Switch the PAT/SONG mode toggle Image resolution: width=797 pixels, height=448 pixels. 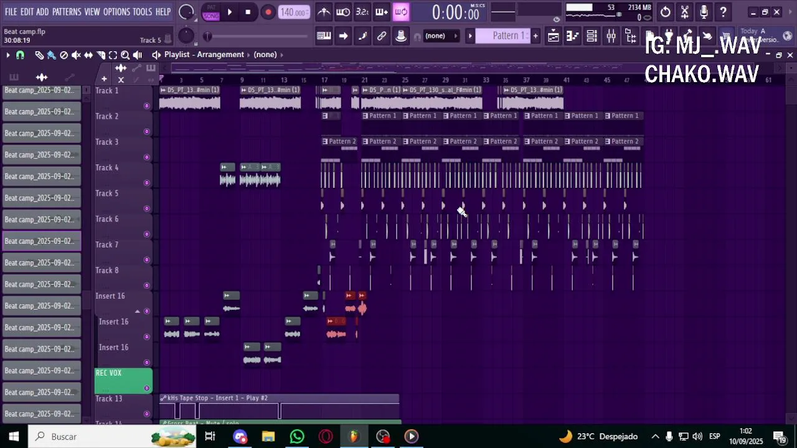click(211, 12)
